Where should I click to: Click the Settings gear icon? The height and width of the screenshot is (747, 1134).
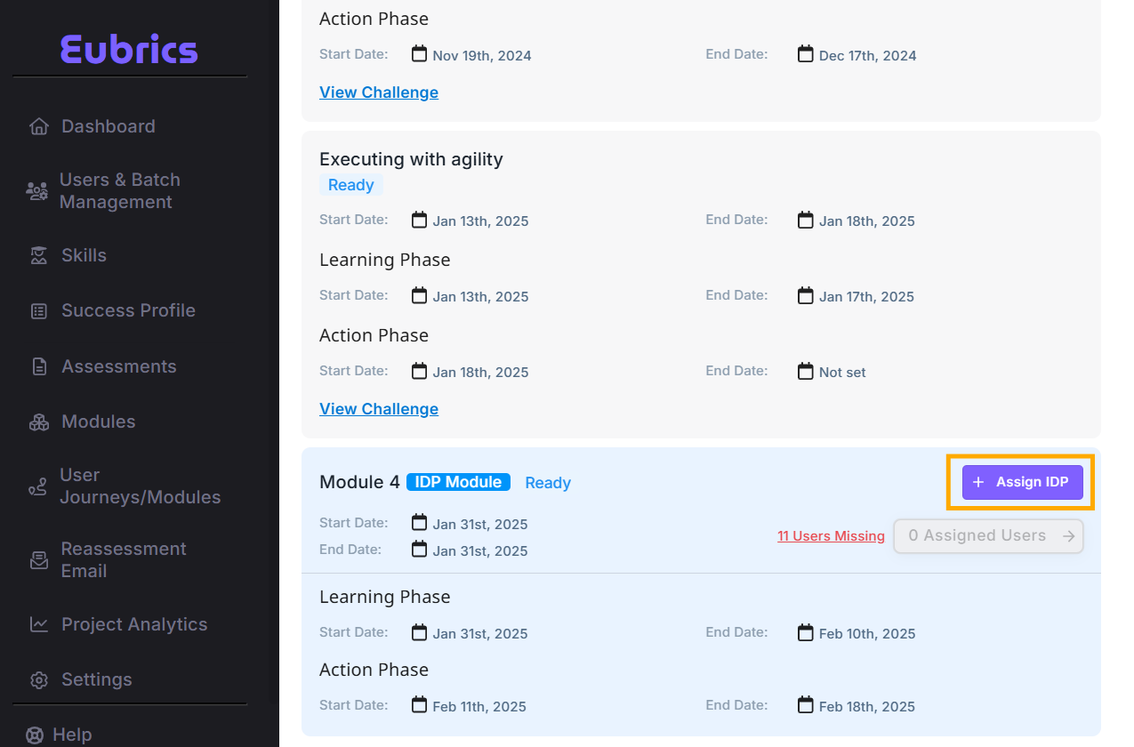click(38, 680)
